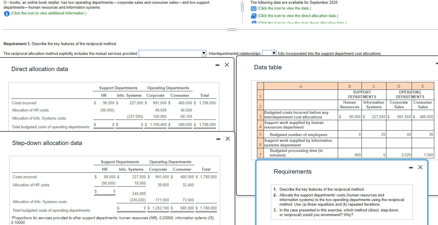Close the Step-down allocation data dialog
438x225 pixels.
pyautogui.click(x=227, y=139)
